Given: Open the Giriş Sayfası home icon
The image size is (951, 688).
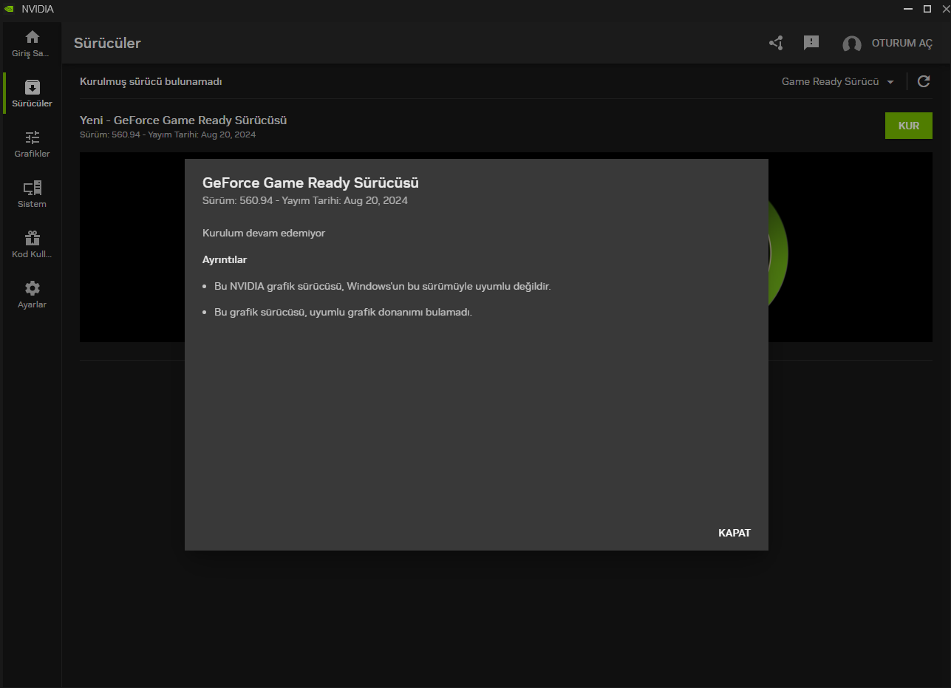Looking at the screenshot, I should pos(32,37).
